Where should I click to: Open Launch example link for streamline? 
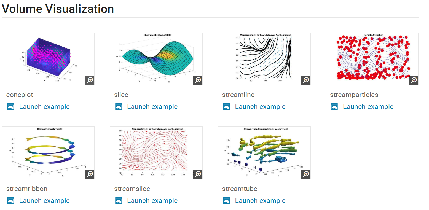pos(260,107)
